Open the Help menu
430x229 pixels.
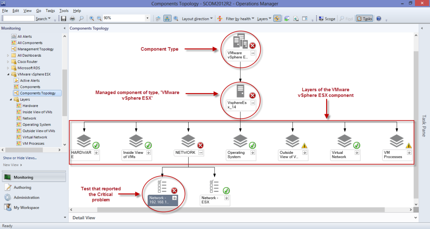point(77,11)
